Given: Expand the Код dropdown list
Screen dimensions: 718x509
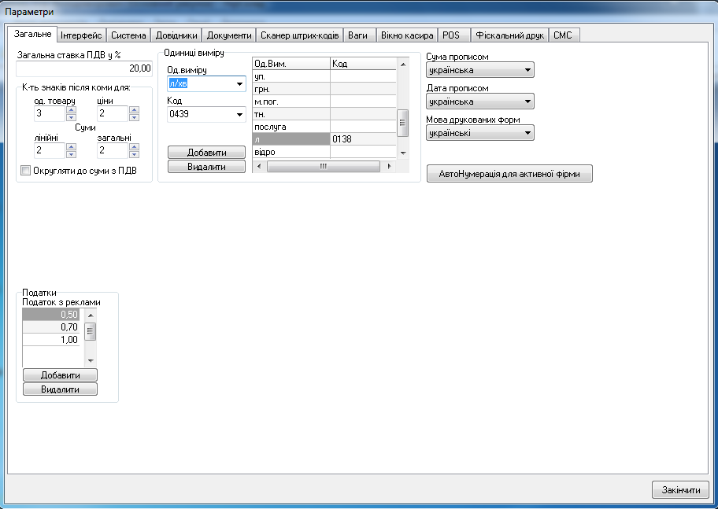Looking at the screenshot, I should point(239,115).
